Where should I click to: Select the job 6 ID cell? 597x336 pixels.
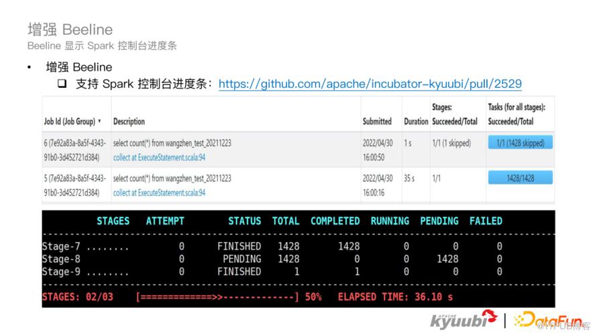tap(75, 150)
